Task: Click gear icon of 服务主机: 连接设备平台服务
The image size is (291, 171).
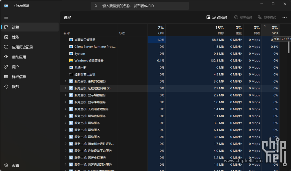Action: click(71, 151)
